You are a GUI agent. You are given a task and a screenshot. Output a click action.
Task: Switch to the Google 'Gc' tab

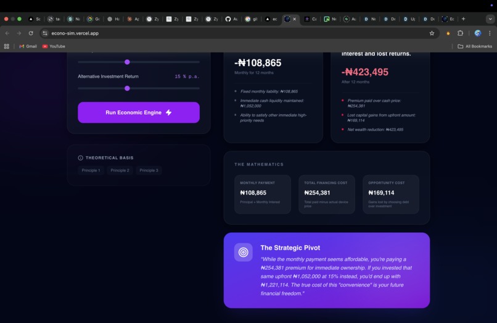(93, 19)
